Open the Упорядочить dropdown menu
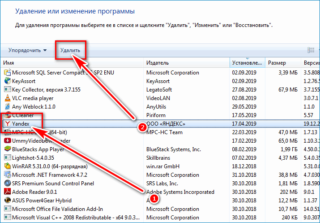Image resolution: width=320 pixels, height=223 pixels. pyautogui.click(x=28, y=50)
